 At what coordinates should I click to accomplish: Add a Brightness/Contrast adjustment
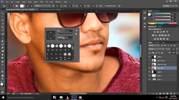154,32
